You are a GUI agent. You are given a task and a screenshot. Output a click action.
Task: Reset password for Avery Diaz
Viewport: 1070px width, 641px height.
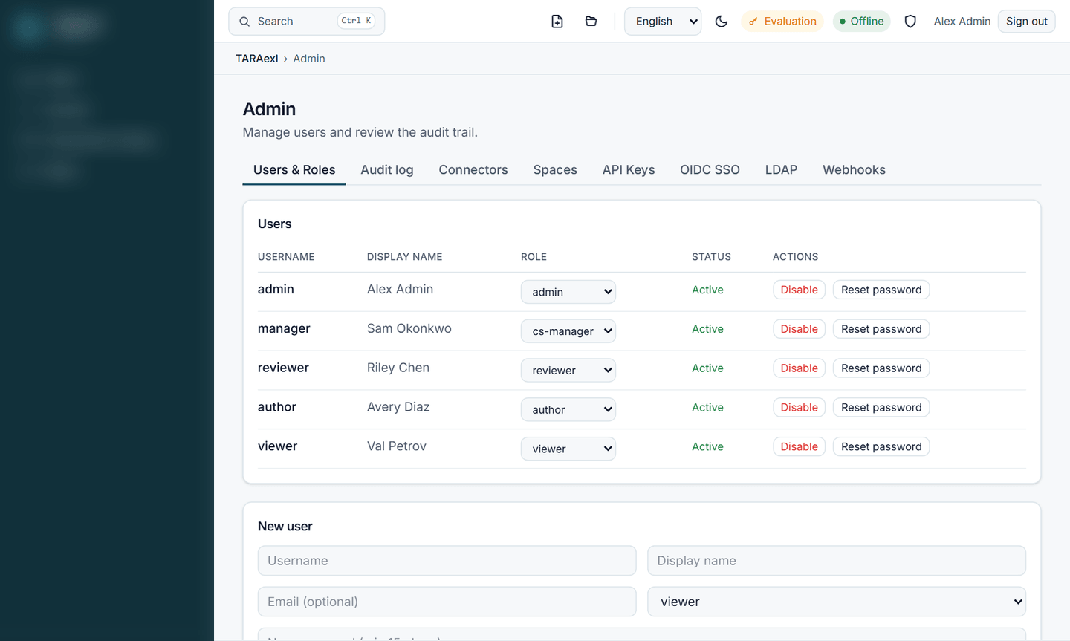(x=881, y=407)
